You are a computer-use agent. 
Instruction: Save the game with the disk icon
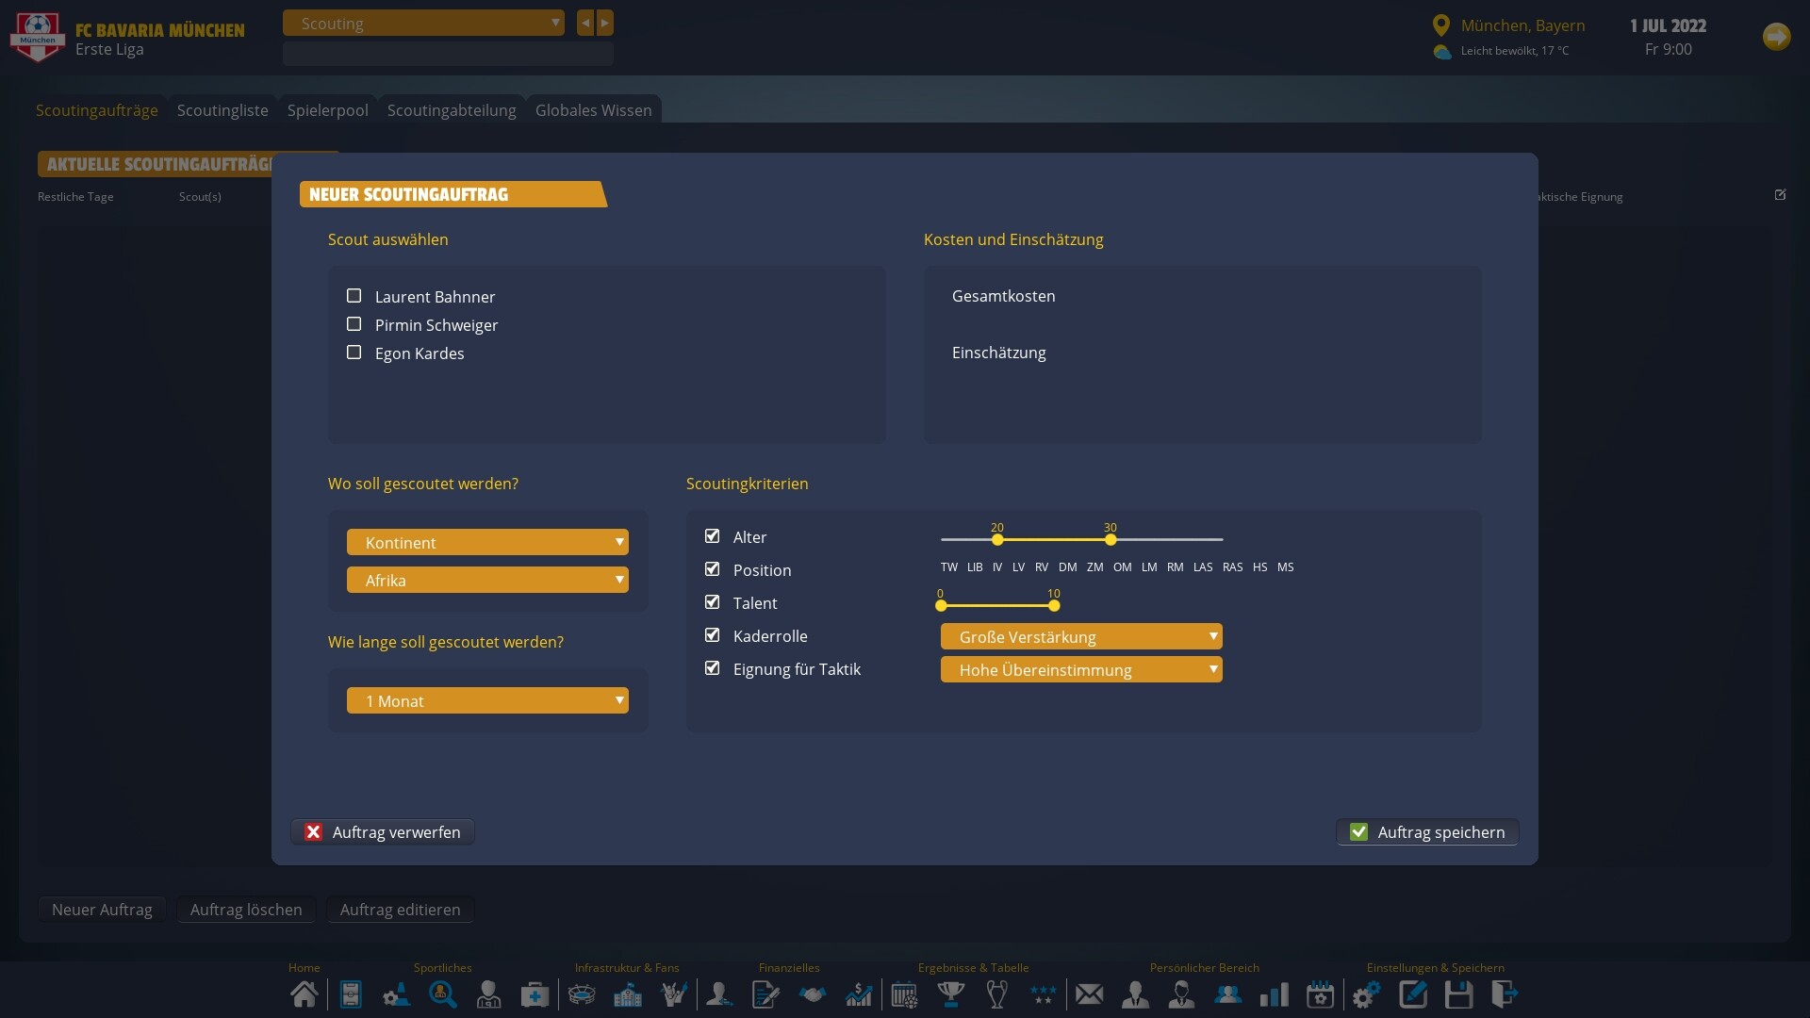coord(1460,994)
